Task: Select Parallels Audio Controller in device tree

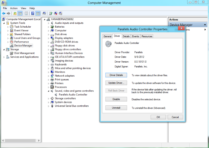Action: [73, 95]
